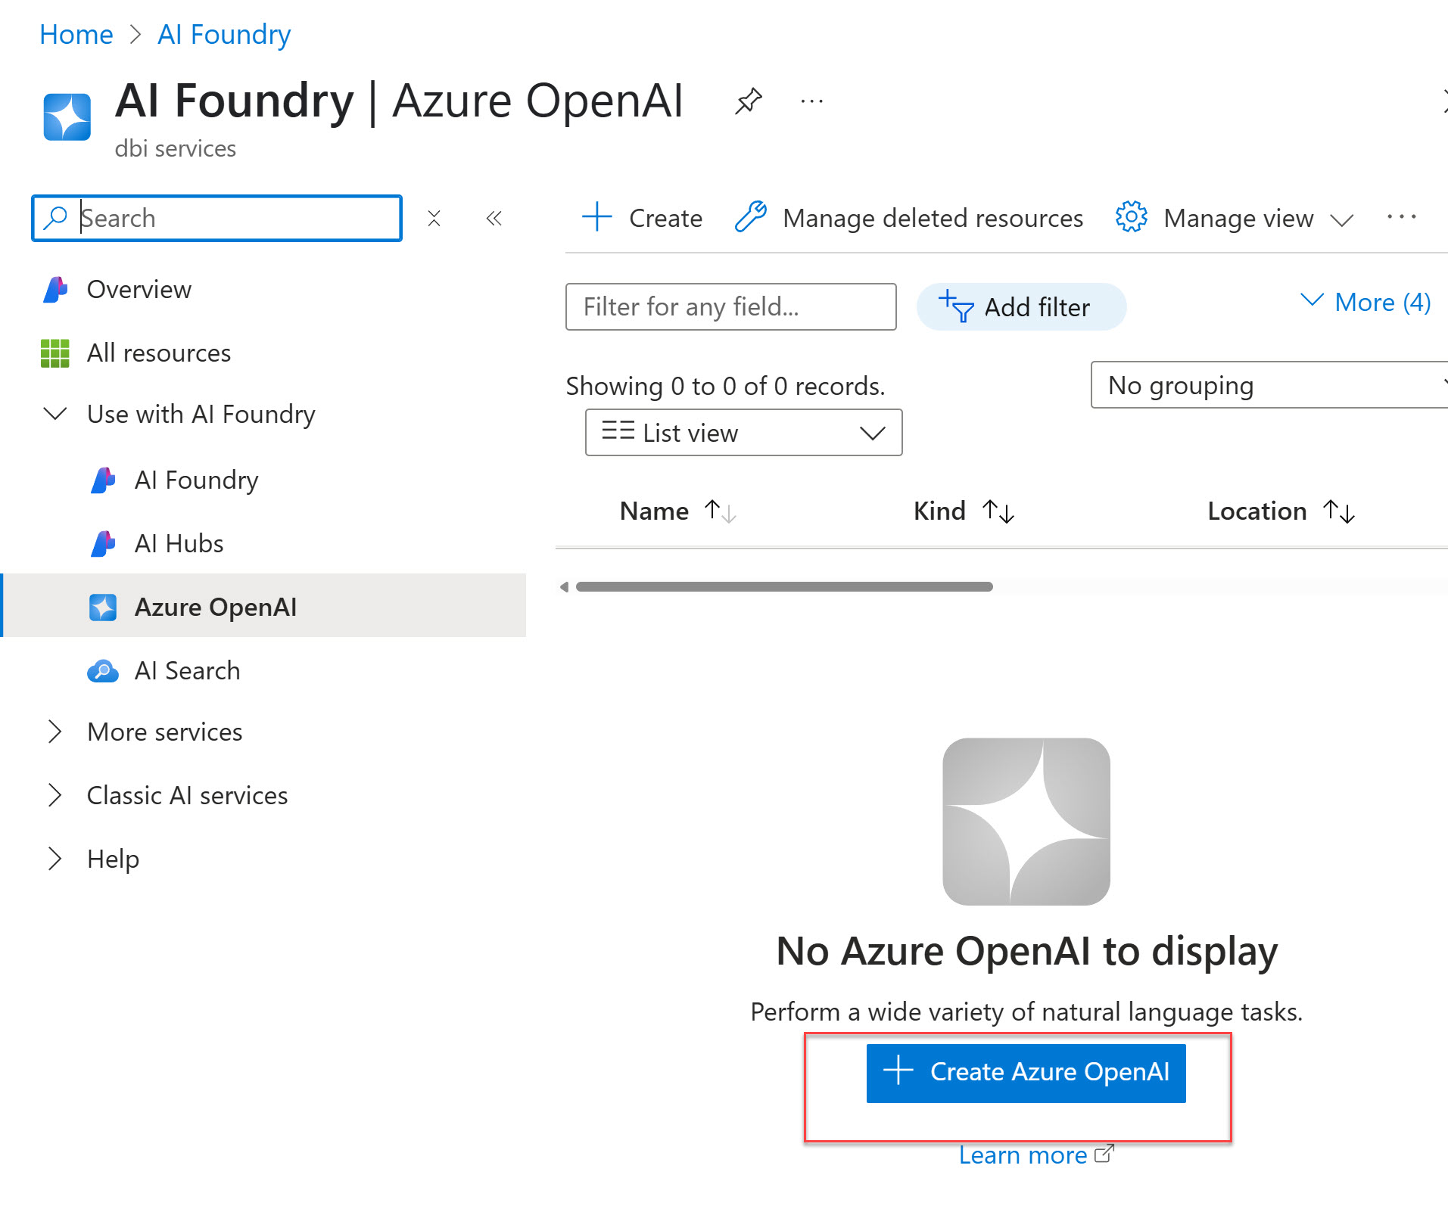Open the Manage view dropdown
The height and width of the screenshot is (1212, 1448).
1235,218
